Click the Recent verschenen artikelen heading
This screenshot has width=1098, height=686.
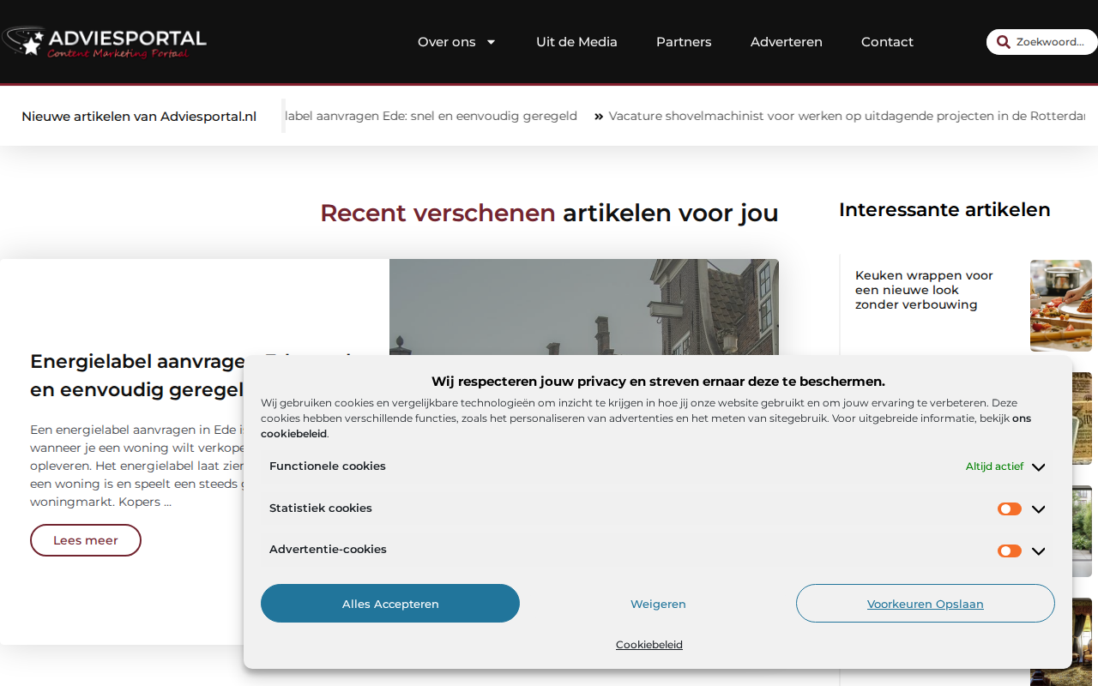coord(549,213)
